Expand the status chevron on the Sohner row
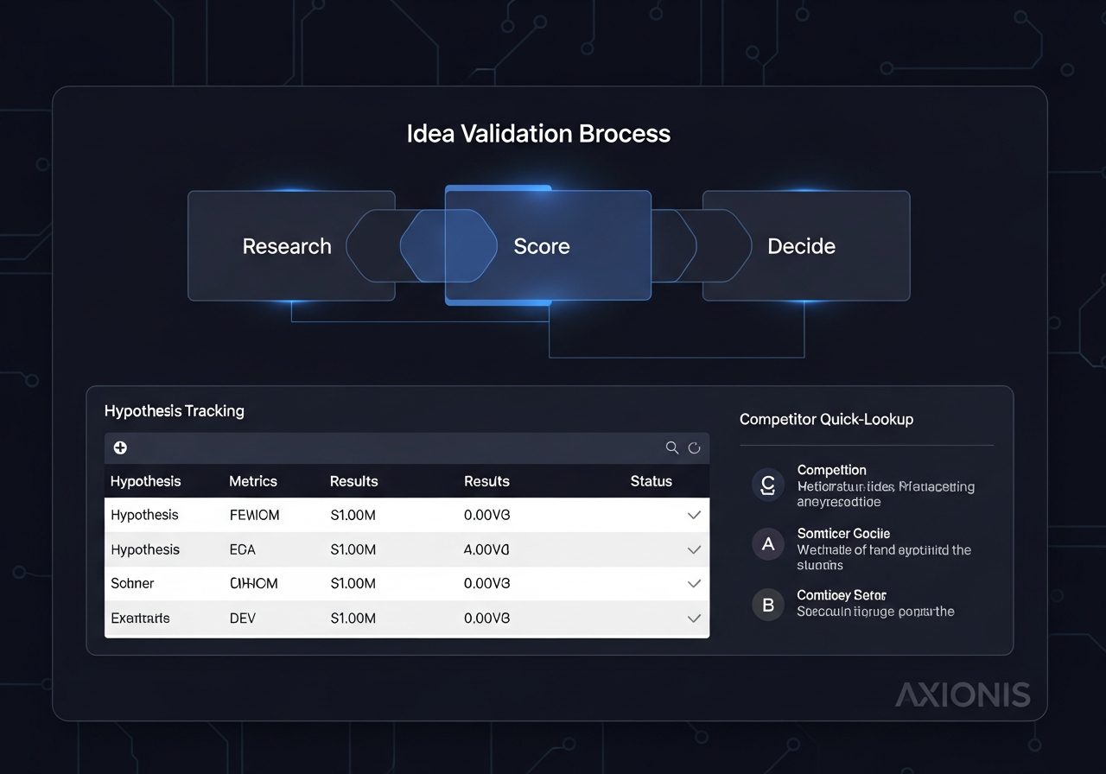Viewport: 1106px width, 774px height. 694,583
